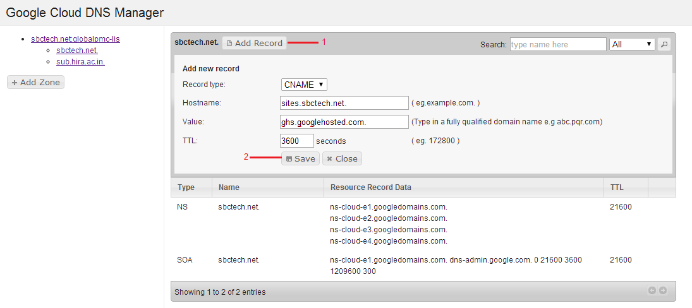The width and height of the screenshot is (692, 308).
Task: Open the sbctech.net. zone link
Action: (77, 50)
